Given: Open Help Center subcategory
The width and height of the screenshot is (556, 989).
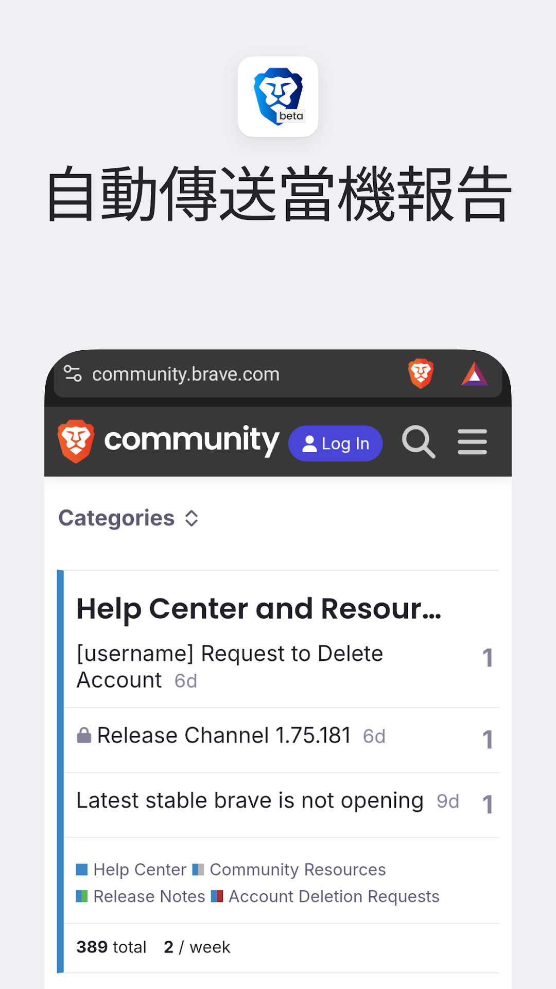Looking at the screenshot, I should tap(140, 869).
